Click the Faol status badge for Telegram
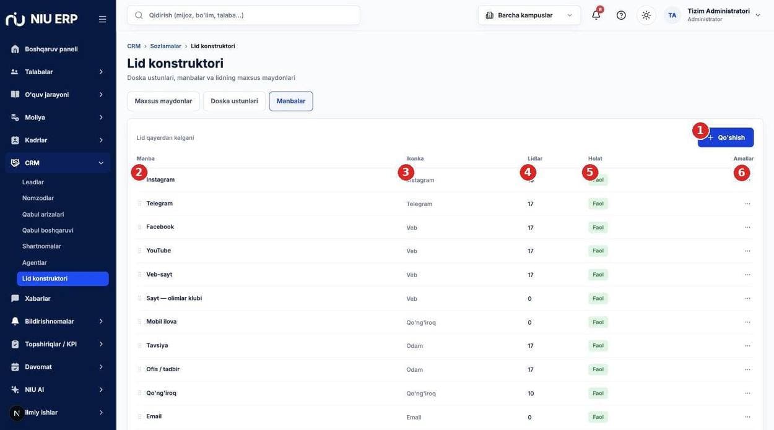774x430 pixels. [x=598, y=204]
